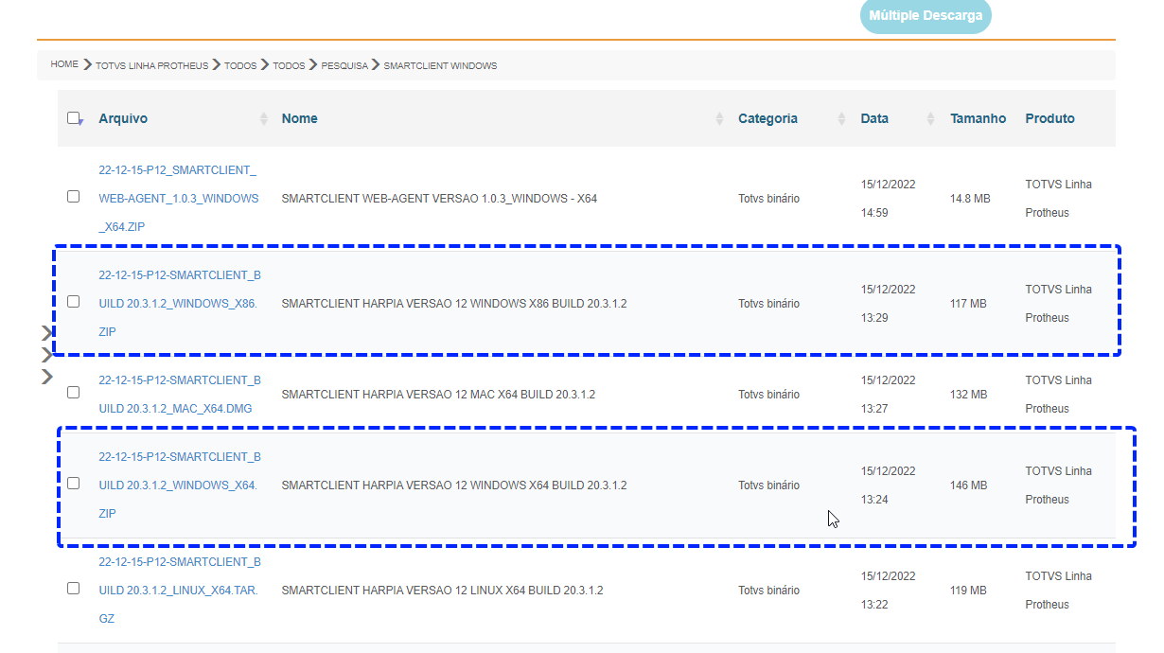The image size is (1164, 653).
Task: Click Totvs binário category in LINUX X64 row
Action: click(768, 591)
